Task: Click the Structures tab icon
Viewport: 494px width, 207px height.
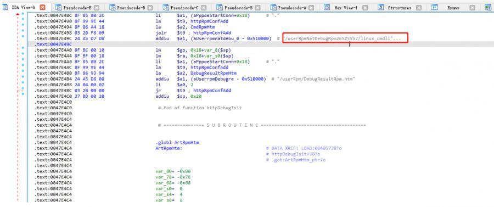Action: [x=381, y=7]
